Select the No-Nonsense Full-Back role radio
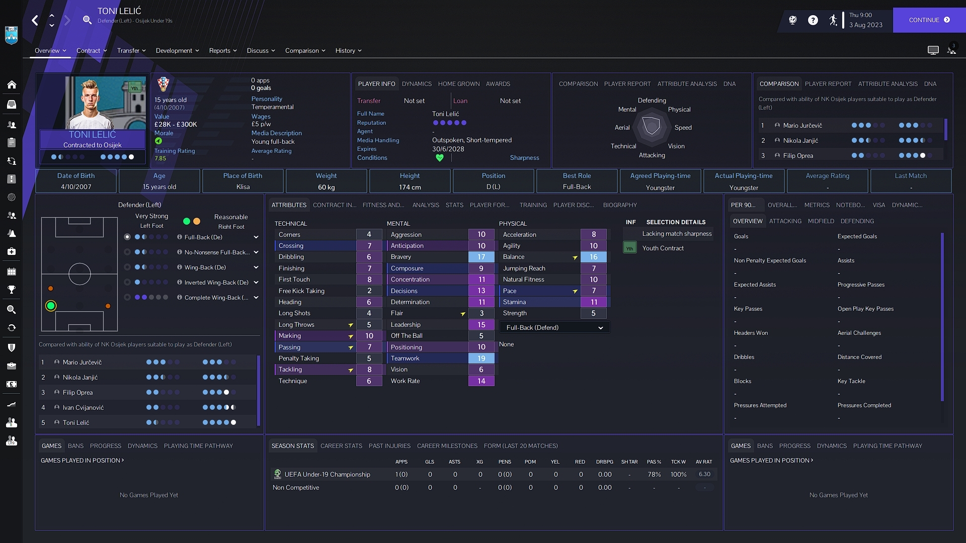Image resolution: width=966 pixels, height=543 pixels. coord(127,252)
